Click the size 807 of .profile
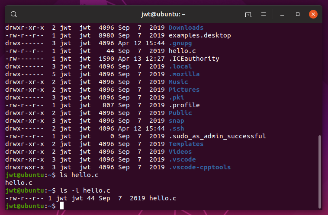Image resolution: width=328 pixels, height=215 pixels. pyautogui.click(x=108, y=105)
